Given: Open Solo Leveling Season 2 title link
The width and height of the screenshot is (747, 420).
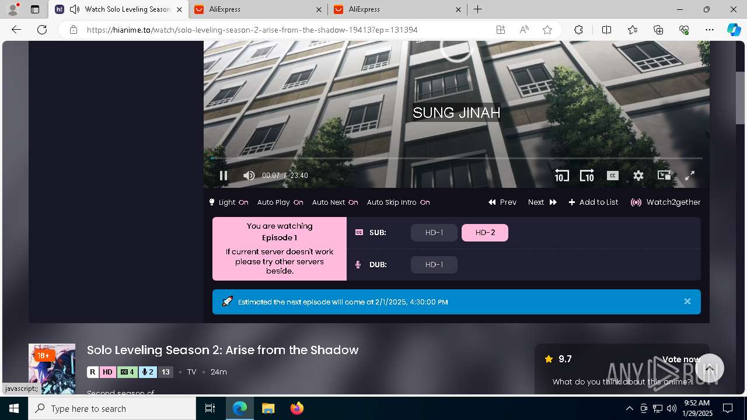Looking at the screenshot, I should click(x=222, y=350).
